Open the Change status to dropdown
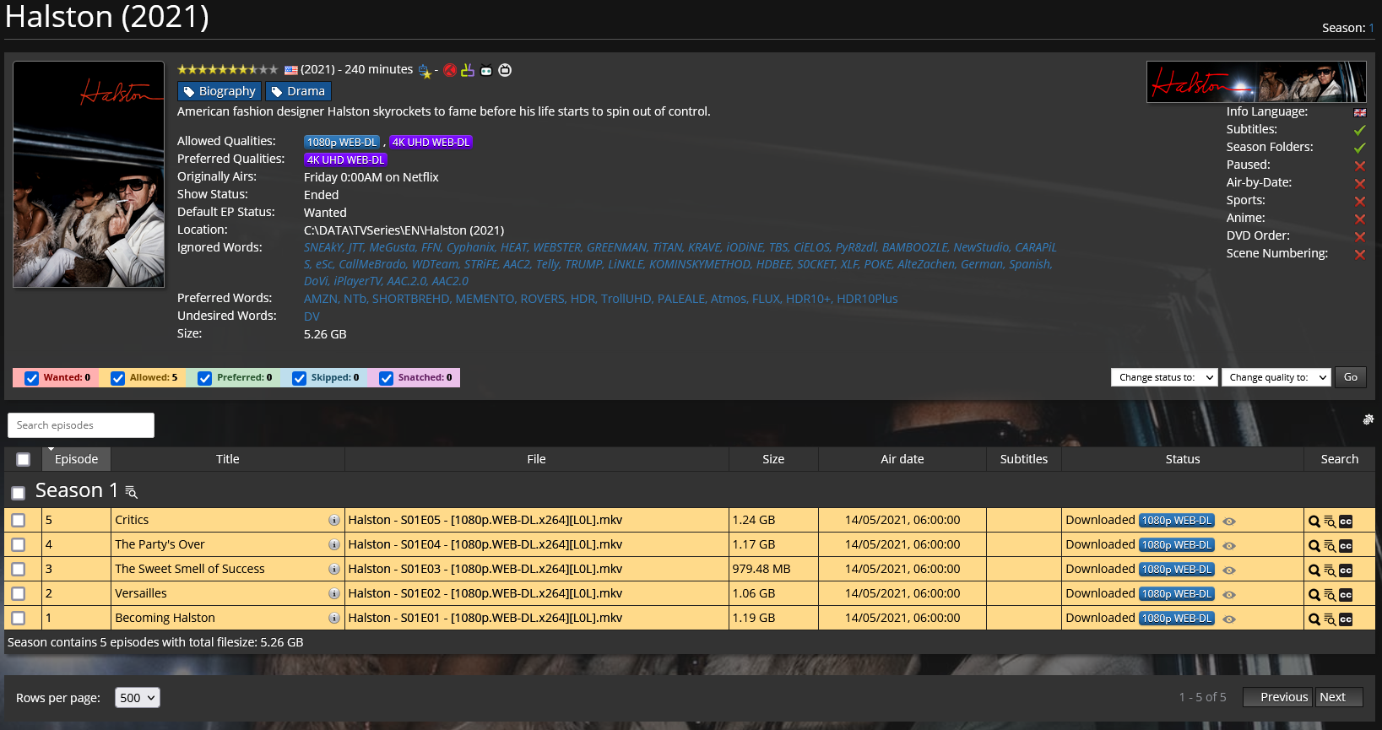 1164,377
